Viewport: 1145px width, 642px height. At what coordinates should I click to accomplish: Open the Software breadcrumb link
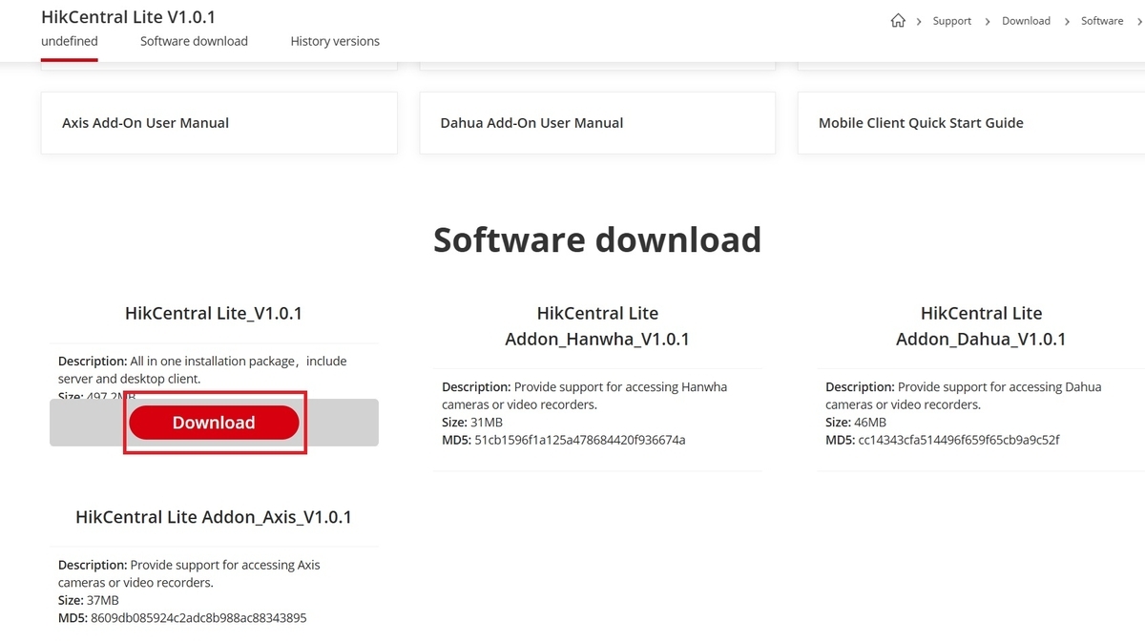click(x=1101, y=20)
